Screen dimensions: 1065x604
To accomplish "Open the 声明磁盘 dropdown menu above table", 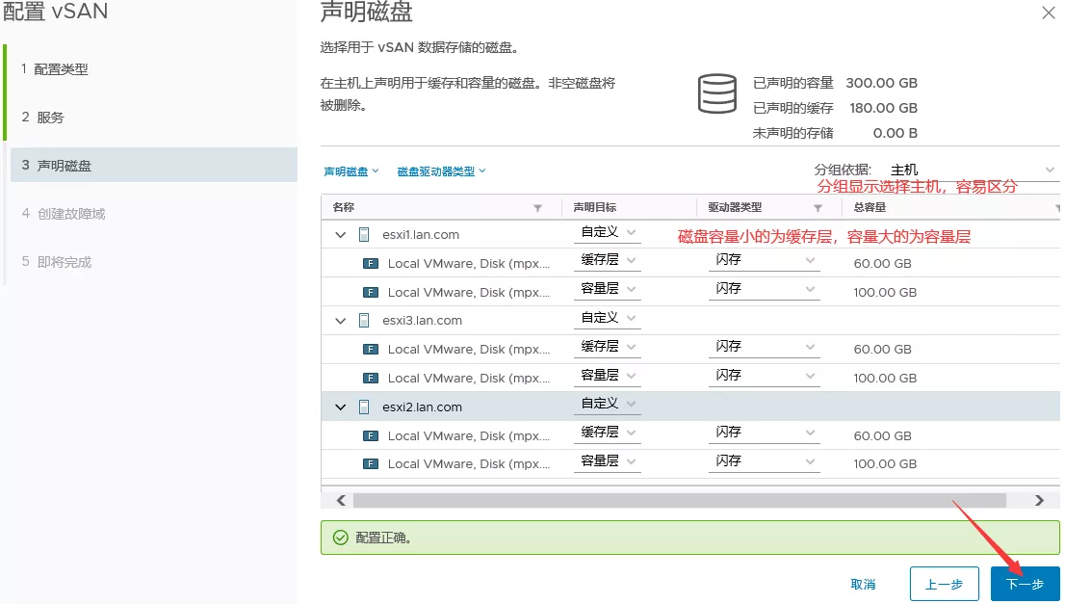I will pyautogui.click(x=351, y=171).
